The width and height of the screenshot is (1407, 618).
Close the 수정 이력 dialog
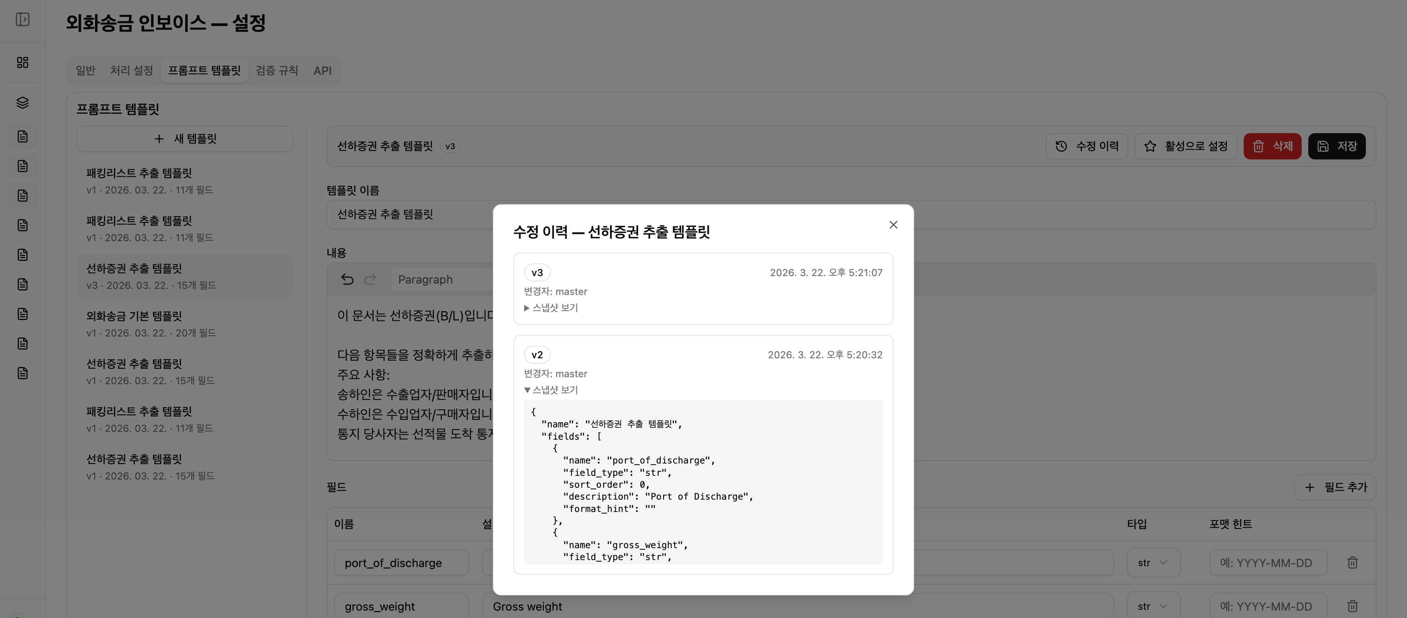coord(893,225)
